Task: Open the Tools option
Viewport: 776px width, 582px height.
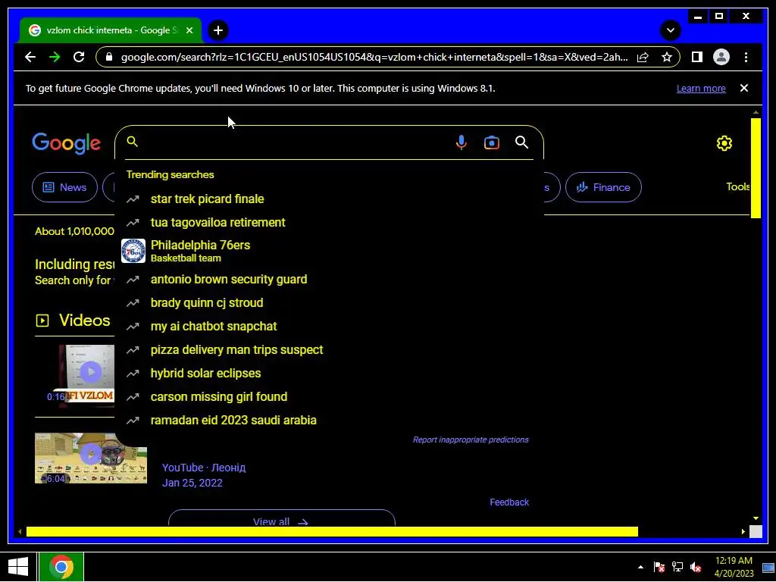Action: (x=737, y=186)
